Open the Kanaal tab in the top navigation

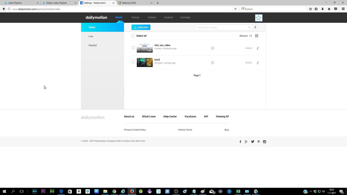click(x=135, y=17)
